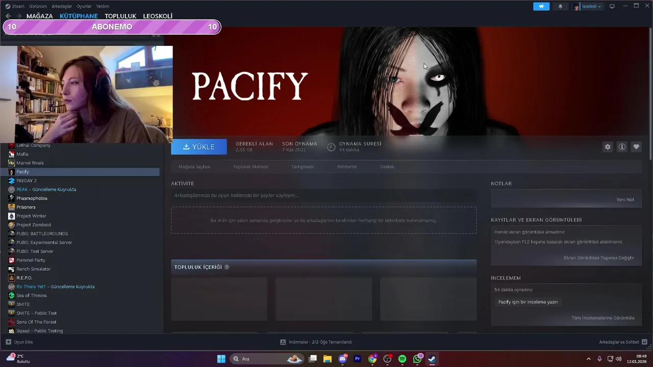Open Mağaza Sayfası link
Screen dimensions: 653x367
tap(194, 167)
